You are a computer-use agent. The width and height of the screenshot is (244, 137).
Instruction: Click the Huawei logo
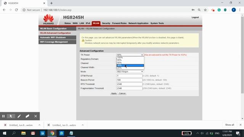[x=48, y=19]
